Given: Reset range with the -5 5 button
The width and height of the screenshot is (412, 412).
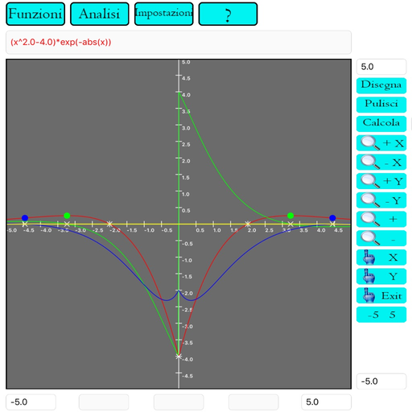Looking at the screenshot, I should point(381,315).
